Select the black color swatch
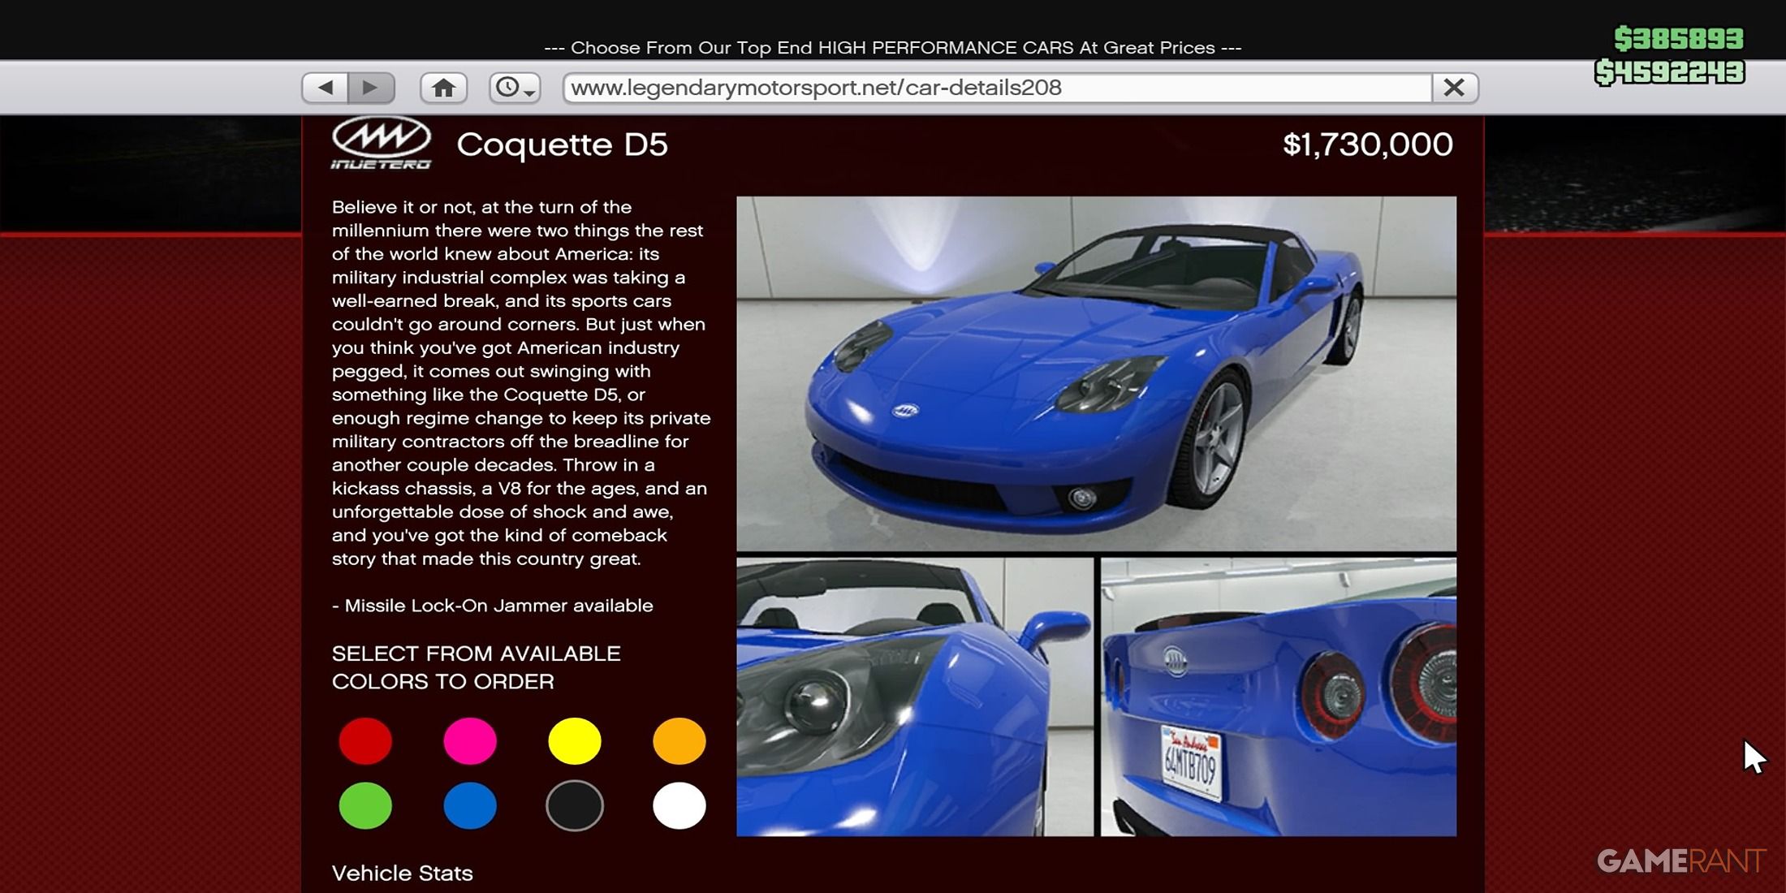The width and height of the screenshot is (1786, 893). pyautogui.click(x=575, y=805)
